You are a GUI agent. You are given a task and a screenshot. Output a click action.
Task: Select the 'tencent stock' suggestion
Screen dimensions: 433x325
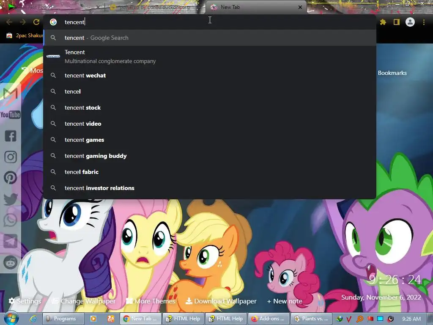tap(210, 107)
